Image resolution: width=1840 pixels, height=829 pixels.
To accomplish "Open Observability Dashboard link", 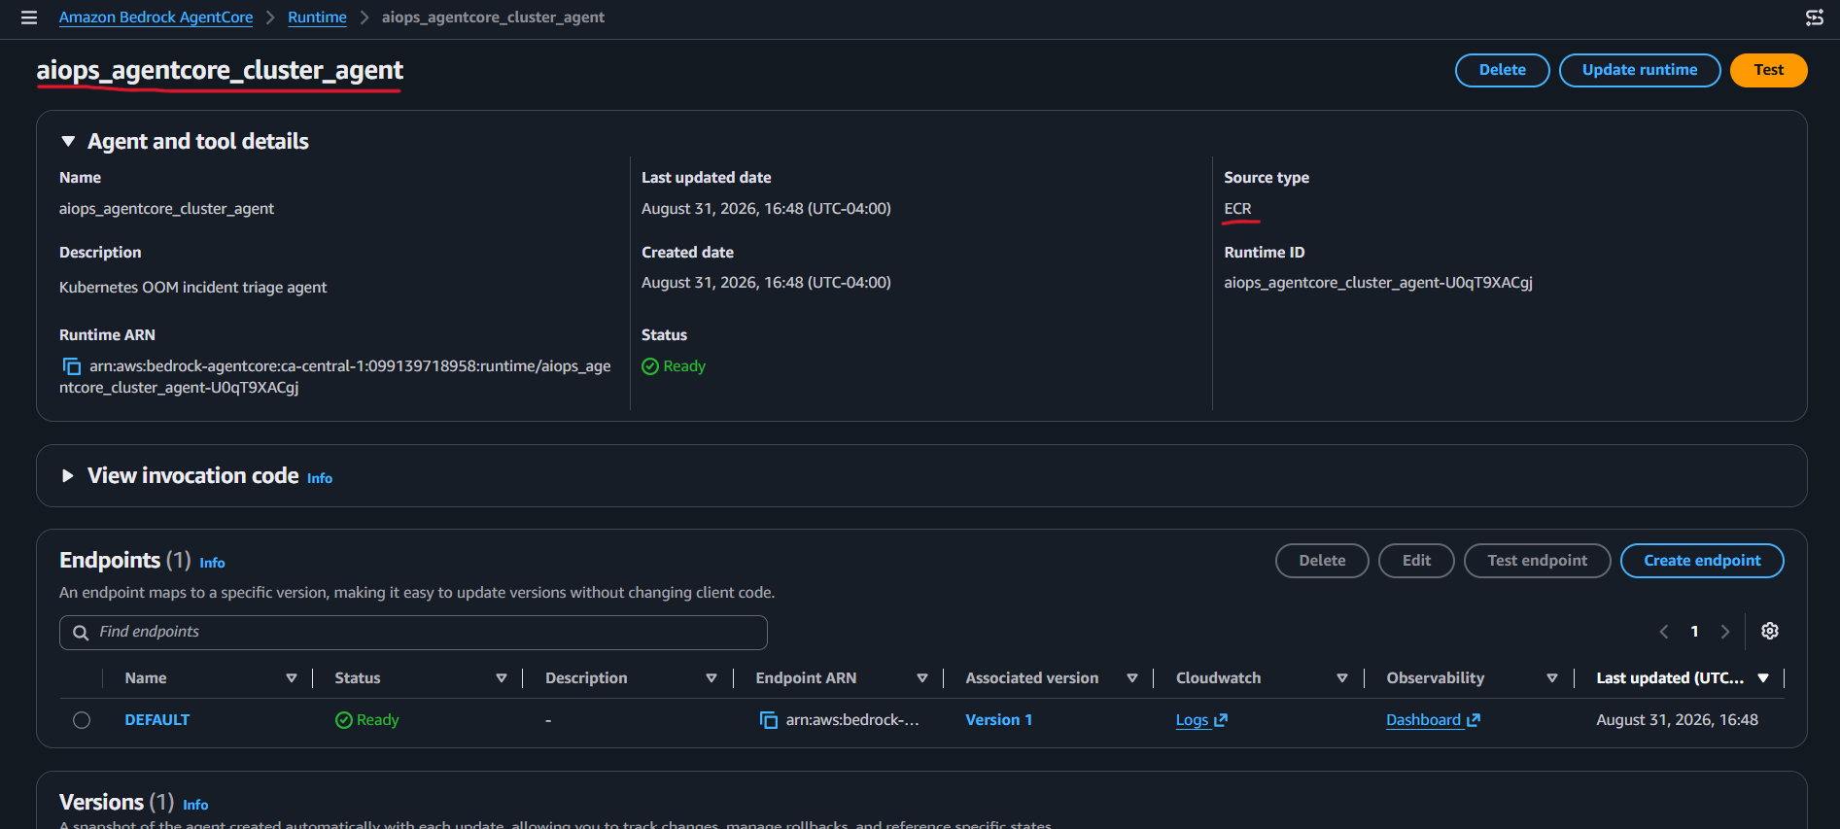I will pyautogui.click(x=1433, y=720).
